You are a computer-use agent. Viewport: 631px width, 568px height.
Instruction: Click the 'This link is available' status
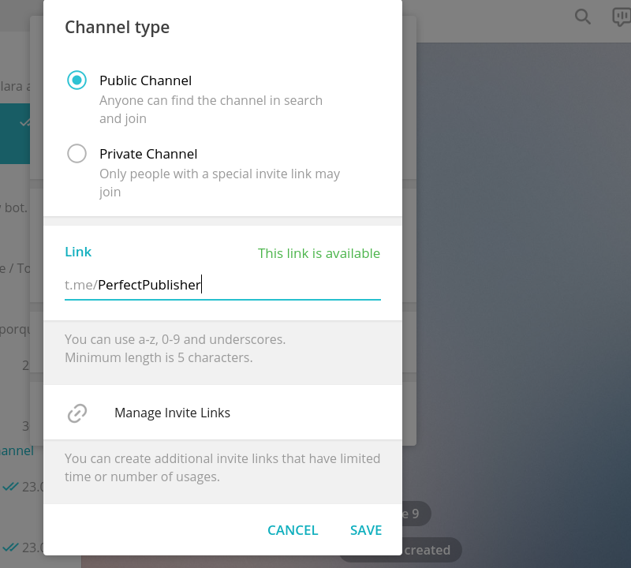(x=319, y=253)
